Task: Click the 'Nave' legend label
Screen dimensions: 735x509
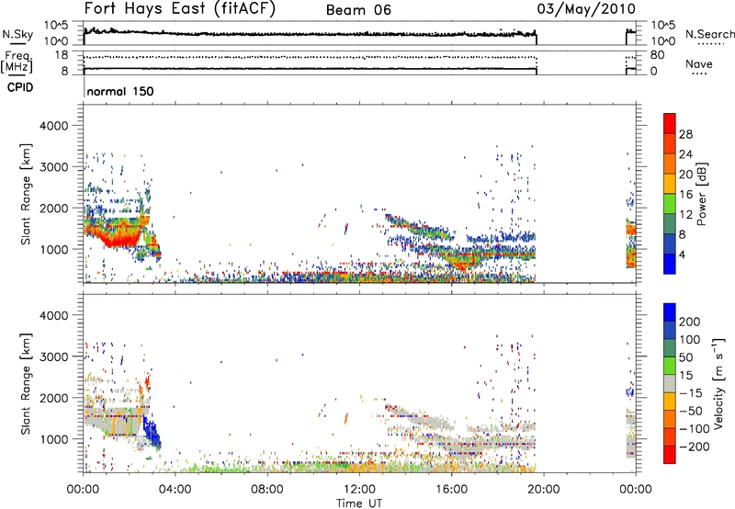Action: click(x=698, y=63)
